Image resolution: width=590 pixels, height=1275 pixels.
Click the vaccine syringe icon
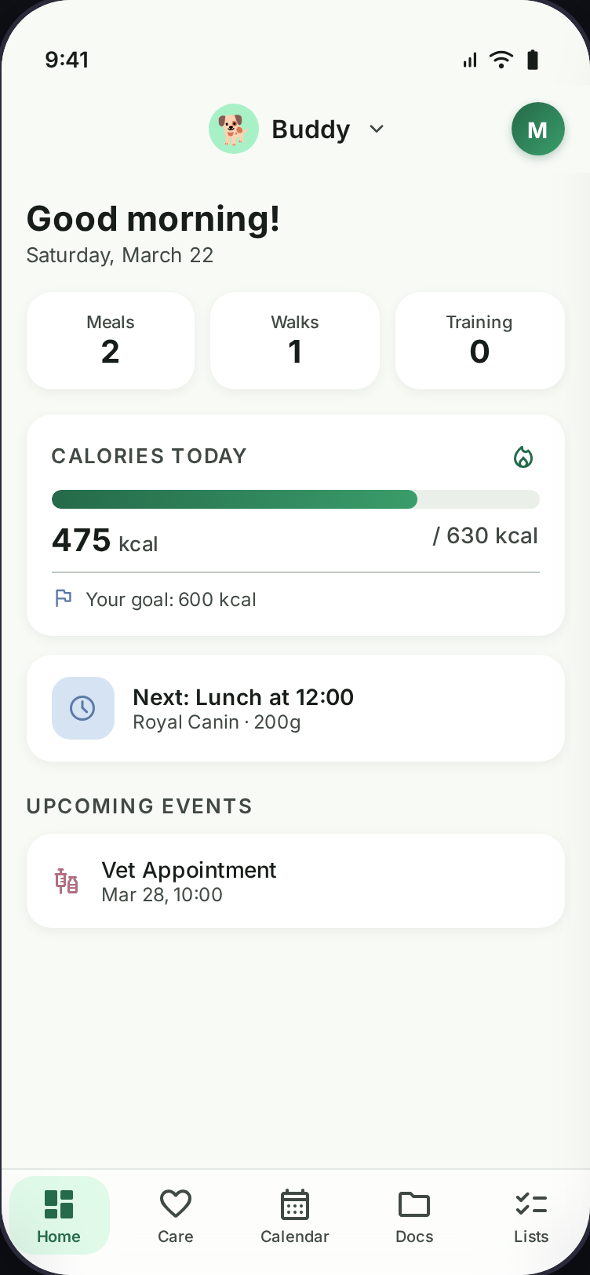67,881
